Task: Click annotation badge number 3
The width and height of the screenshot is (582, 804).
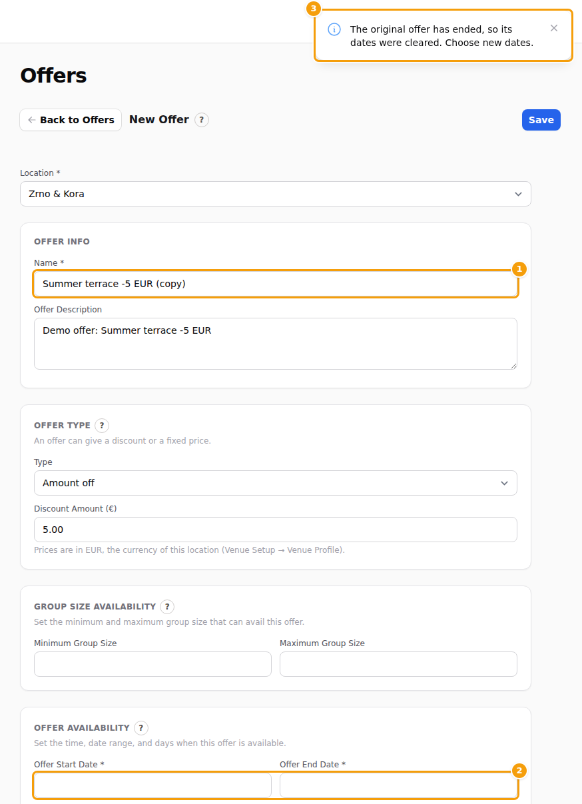Action: tap(313, 9)
